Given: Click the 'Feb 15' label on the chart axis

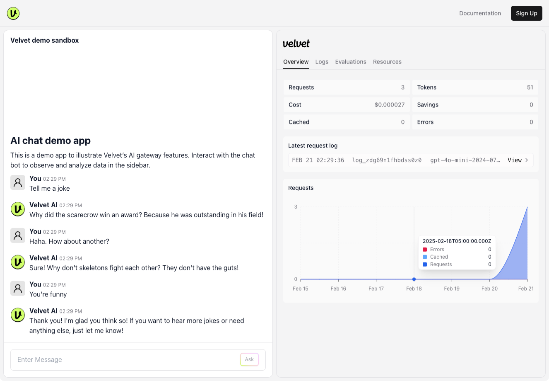Looking at the screenshot, I should tap(301, 289).
